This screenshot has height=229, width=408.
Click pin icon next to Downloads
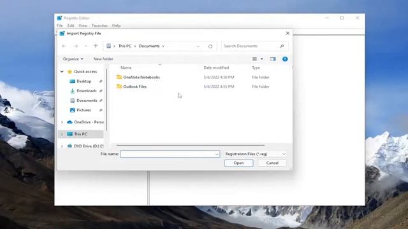coord(101,91)
